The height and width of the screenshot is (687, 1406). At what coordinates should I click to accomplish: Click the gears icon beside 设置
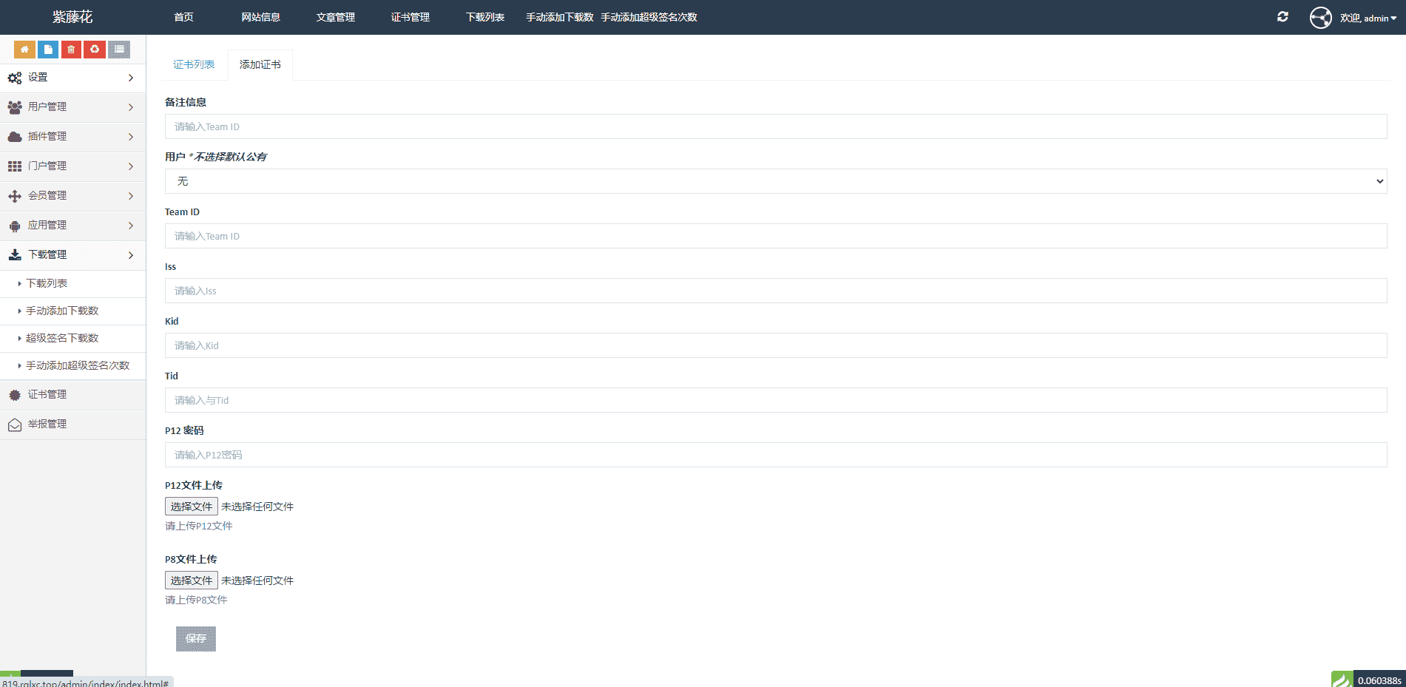point(15,78)
